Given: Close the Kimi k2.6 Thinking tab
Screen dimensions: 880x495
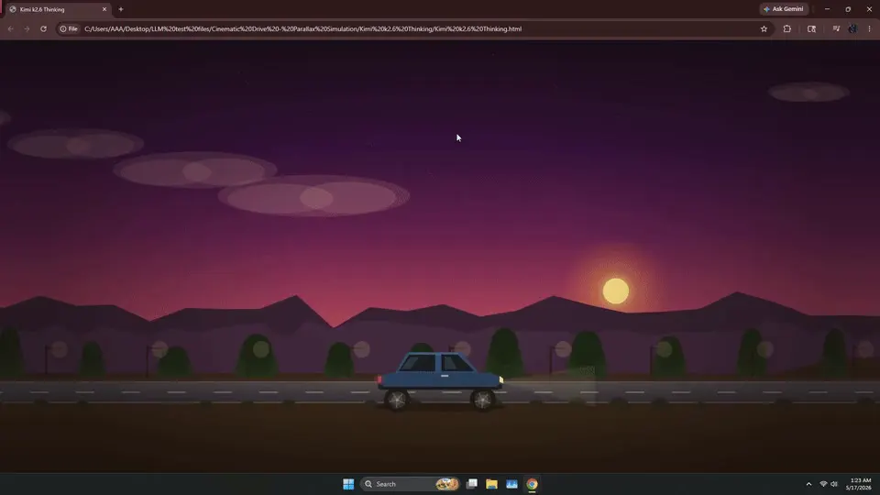Looking at the screenshot, I should point(104,9).
